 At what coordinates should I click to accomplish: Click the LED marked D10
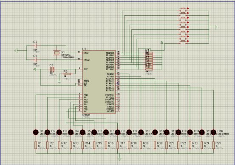click(x=141, y=132)
